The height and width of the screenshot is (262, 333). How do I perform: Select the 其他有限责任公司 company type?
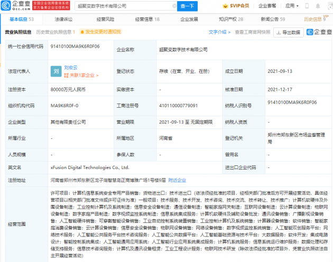pos(68,122)
